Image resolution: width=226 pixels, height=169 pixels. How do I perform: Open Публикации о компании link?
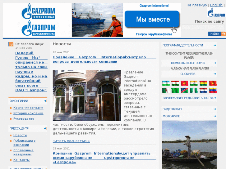click(25, 143)
